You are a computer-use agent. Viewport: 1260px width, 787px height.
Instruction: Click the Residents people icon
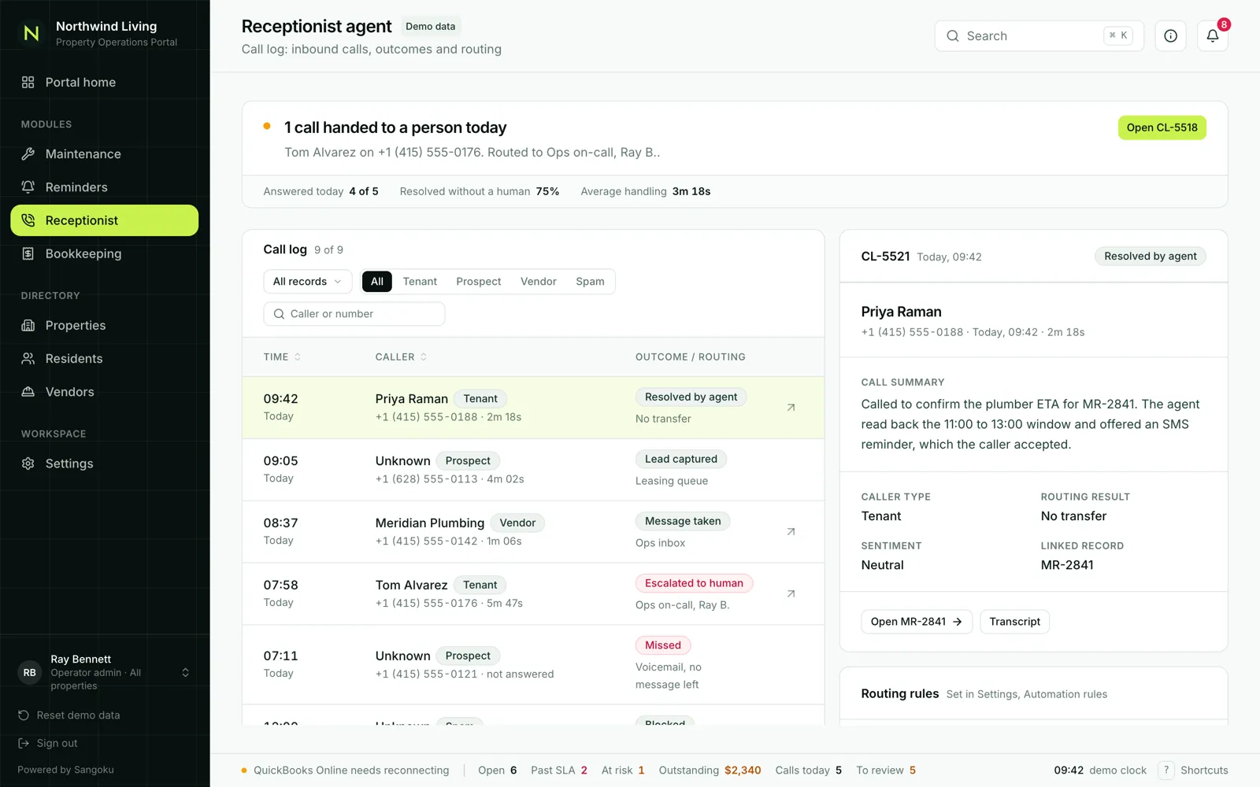(28, 358)
